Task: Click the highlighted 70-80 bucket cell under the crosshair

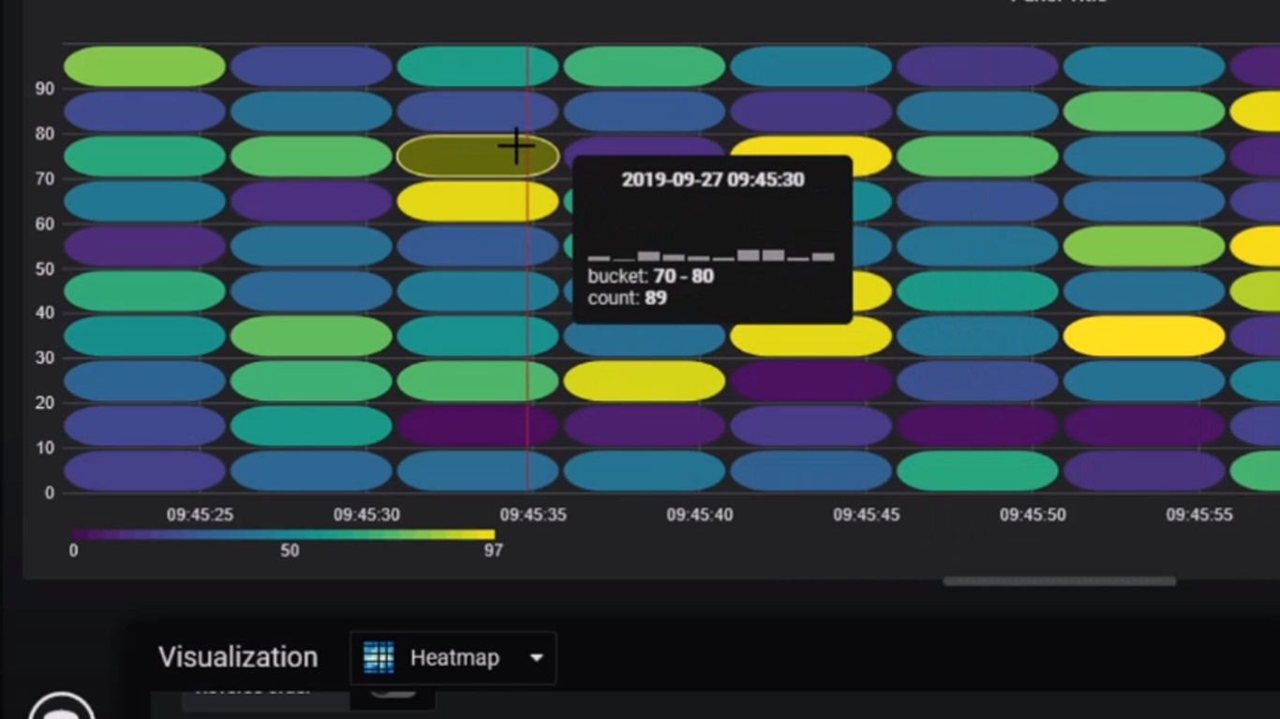Action: (478, 156)
